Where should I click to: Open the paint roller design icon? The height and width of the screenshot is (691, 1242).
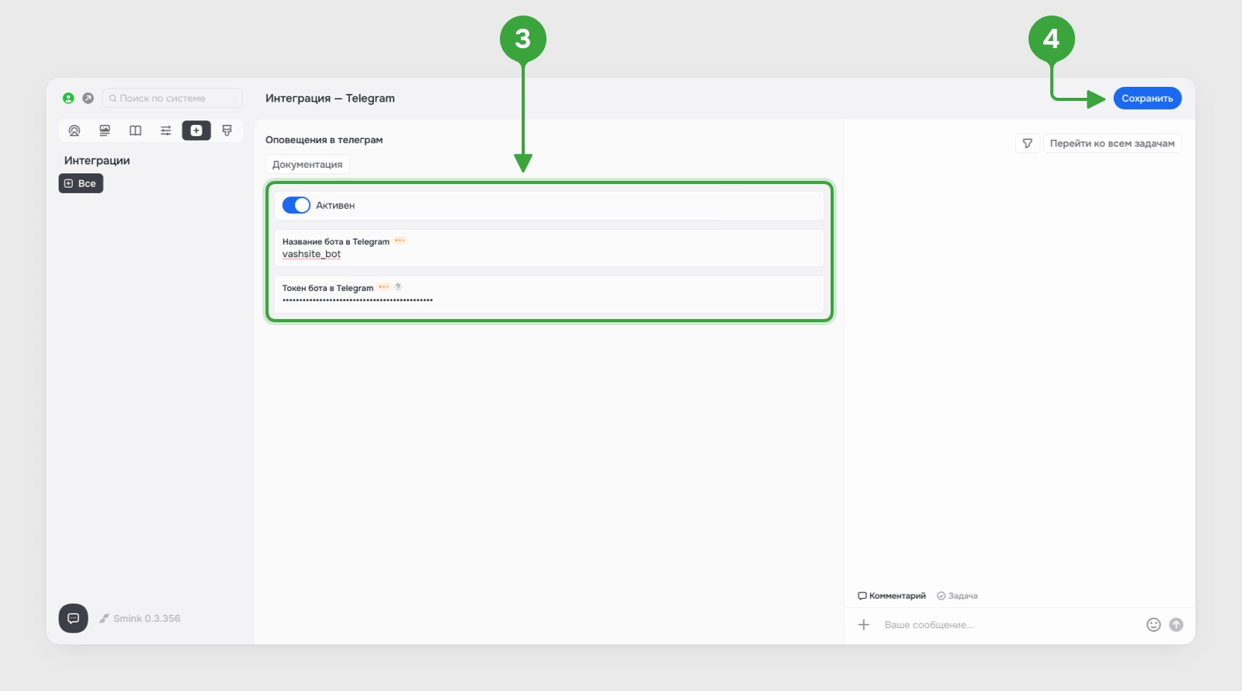coord(227,130)
